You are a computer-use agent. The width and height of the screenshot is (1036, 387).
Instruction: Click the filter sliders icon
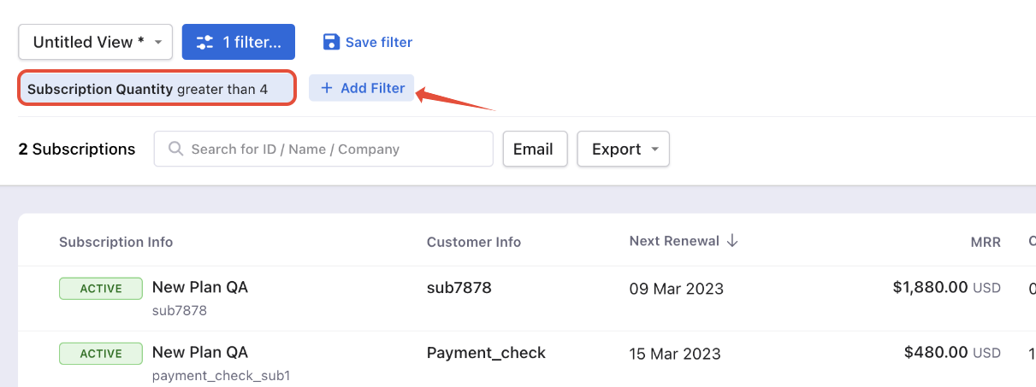204,42
